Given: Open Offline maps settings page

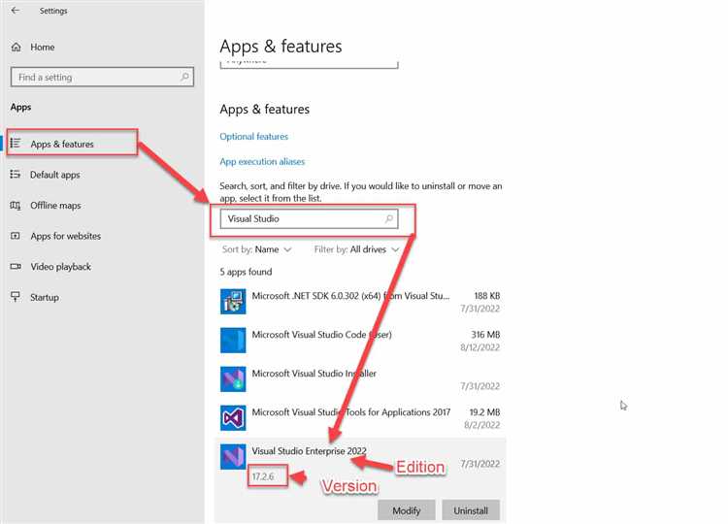Looking at the screenshot, I should point(55,205).
